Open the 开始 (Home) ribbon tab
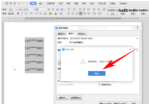The height and width of the screenshot is (104, 149). (33, 3)
